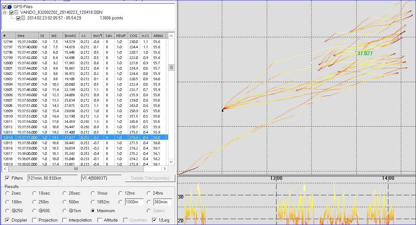Click the horizontal scroll left arrow
The height and width of the screenshot is (225, 416).
[x=5, y=169]
